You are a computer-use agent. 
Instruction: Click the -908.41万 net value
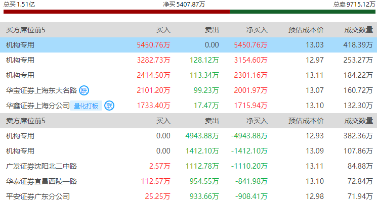tap(252, 196)
